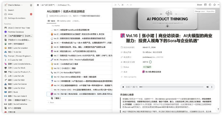Switch to the Table view tab
The image size is (222, 115).
click(51, 21)
